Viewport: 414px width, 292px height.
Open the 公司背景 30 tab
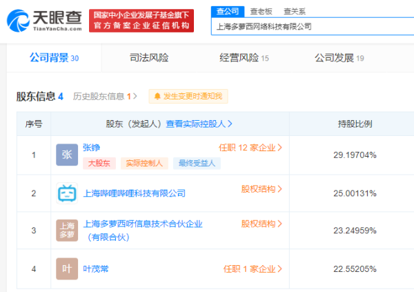pos(54,57)
